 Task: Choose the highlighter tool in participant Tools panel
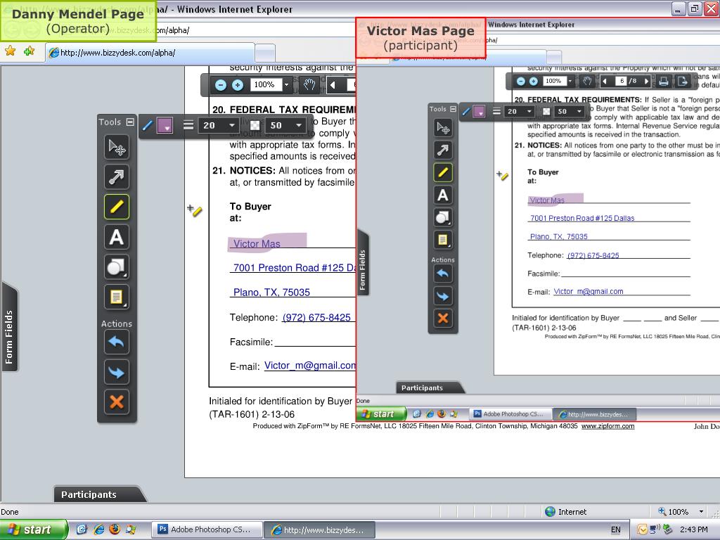443,173
